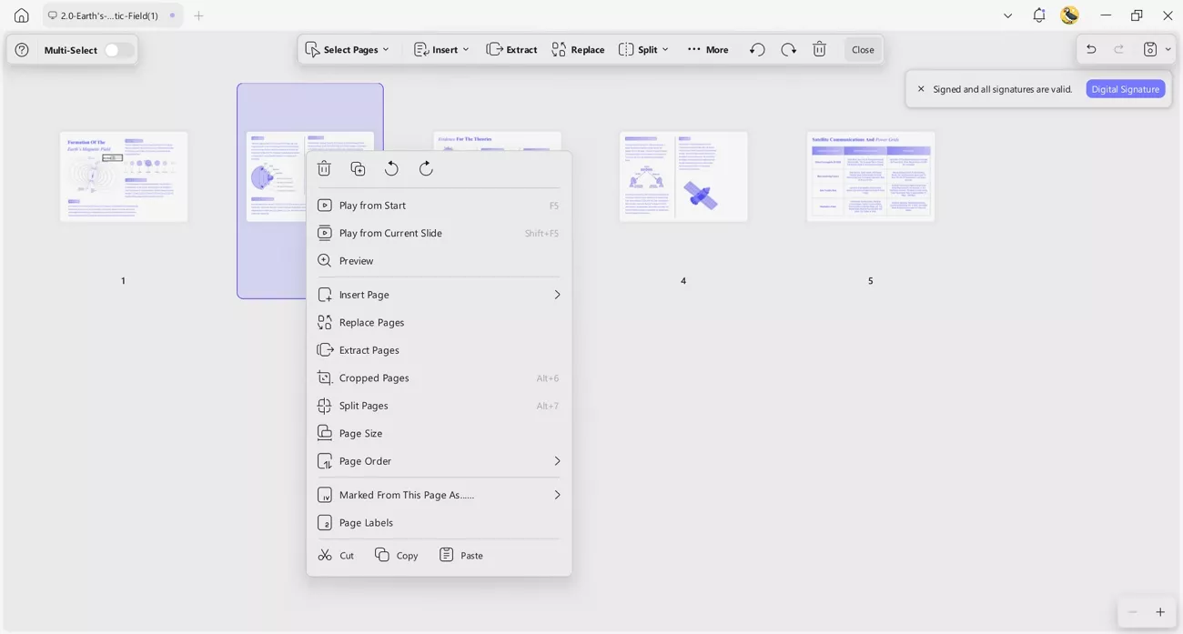
Task: Expand the save options arrow
Action: pyautogui.click(x=1168, y=49)
